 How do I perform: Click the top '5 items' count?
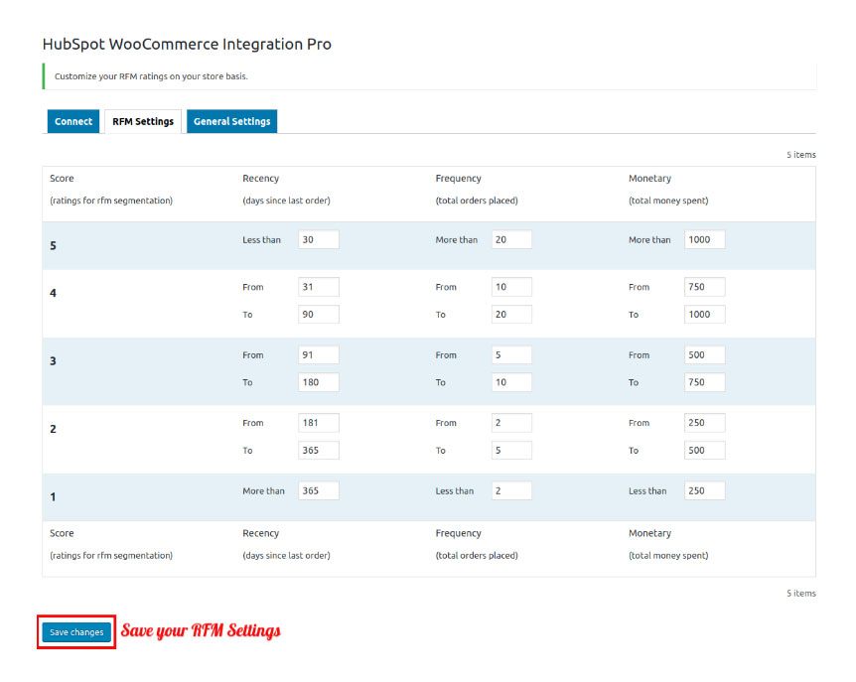[x=800, y=155]
